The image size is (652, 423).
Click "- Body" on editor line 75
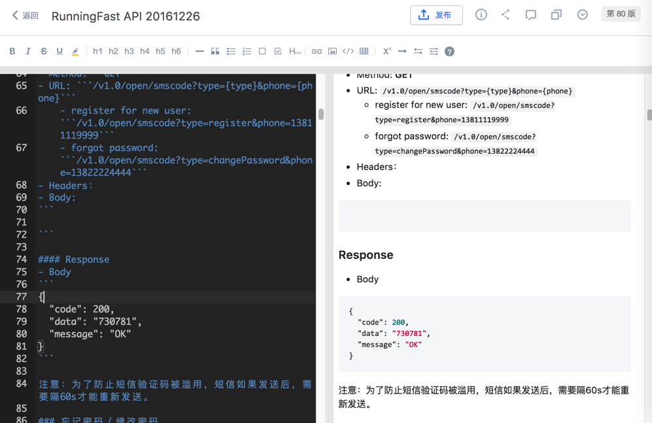(54, 272)
